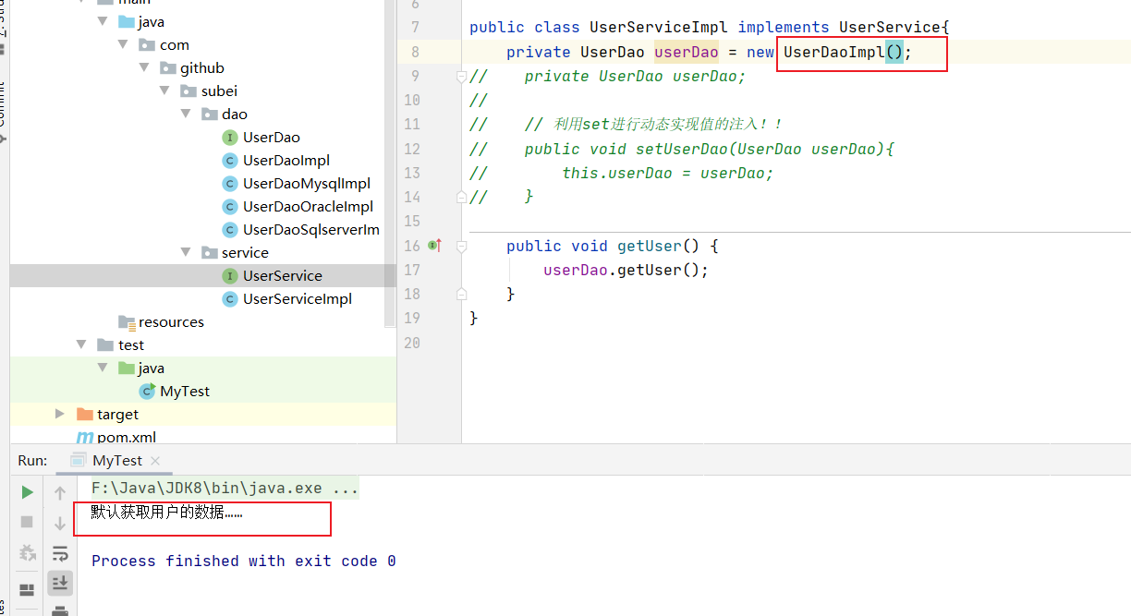
Task: Click the F:\Java\JDK8\bin\java.exe command line
Action: [224, 488]
